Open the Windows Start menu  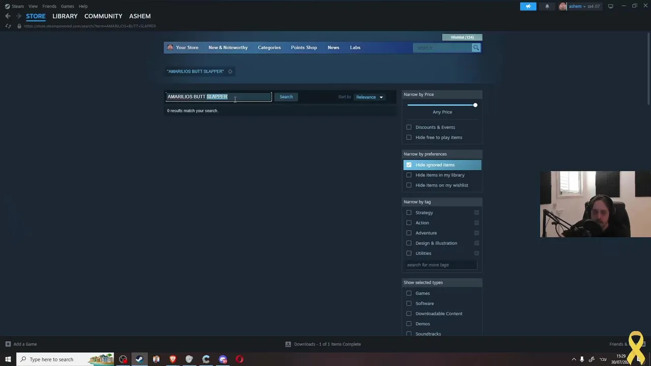tap(8, 359)
